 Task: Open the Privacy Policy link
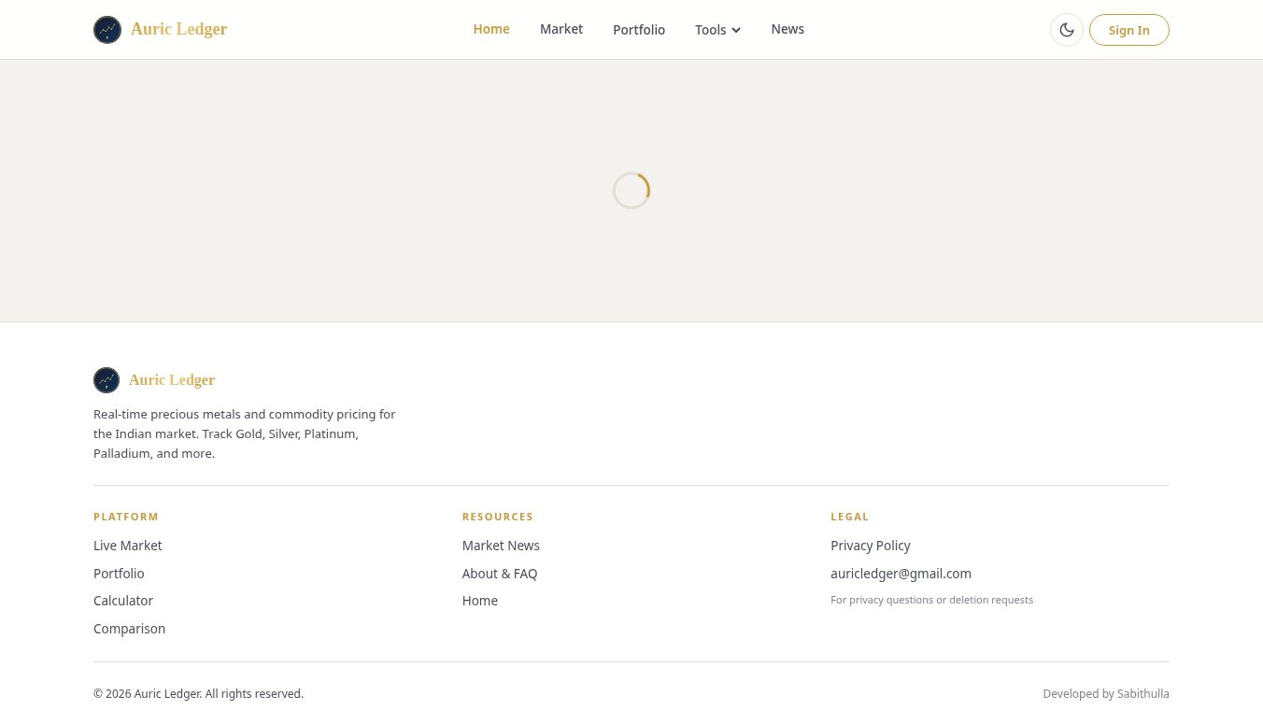pyautogui.click(x=871, y=546)
